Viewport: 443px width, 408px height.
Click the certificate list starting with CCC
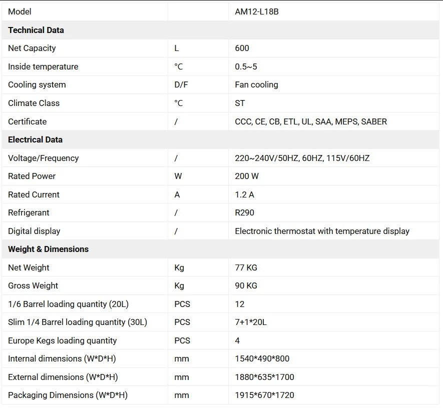click(310, 121)
